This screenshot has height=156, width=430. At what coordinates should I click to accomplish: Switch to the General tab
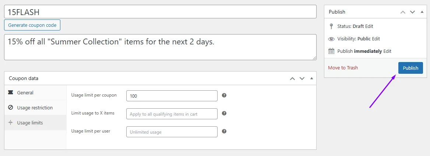coord(35,92)
